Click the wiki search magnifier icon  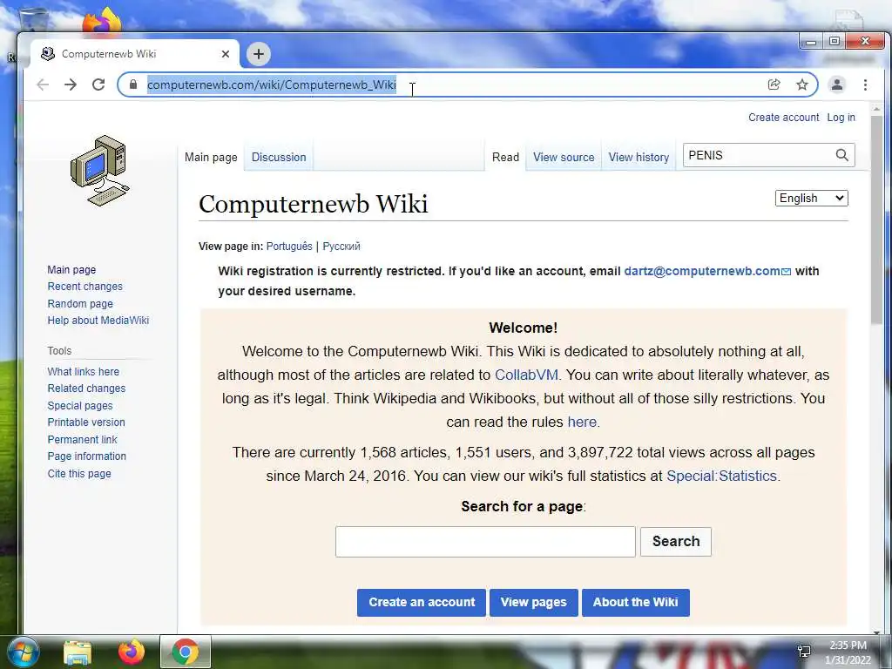tap(842, 155)
